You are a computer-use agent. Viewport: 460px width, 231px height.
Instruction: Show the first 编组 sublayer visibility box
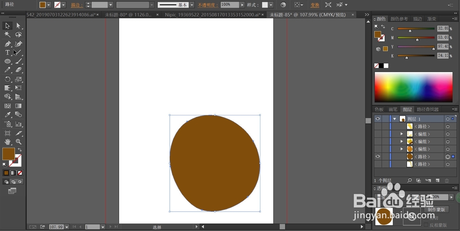tap(378, 134)
